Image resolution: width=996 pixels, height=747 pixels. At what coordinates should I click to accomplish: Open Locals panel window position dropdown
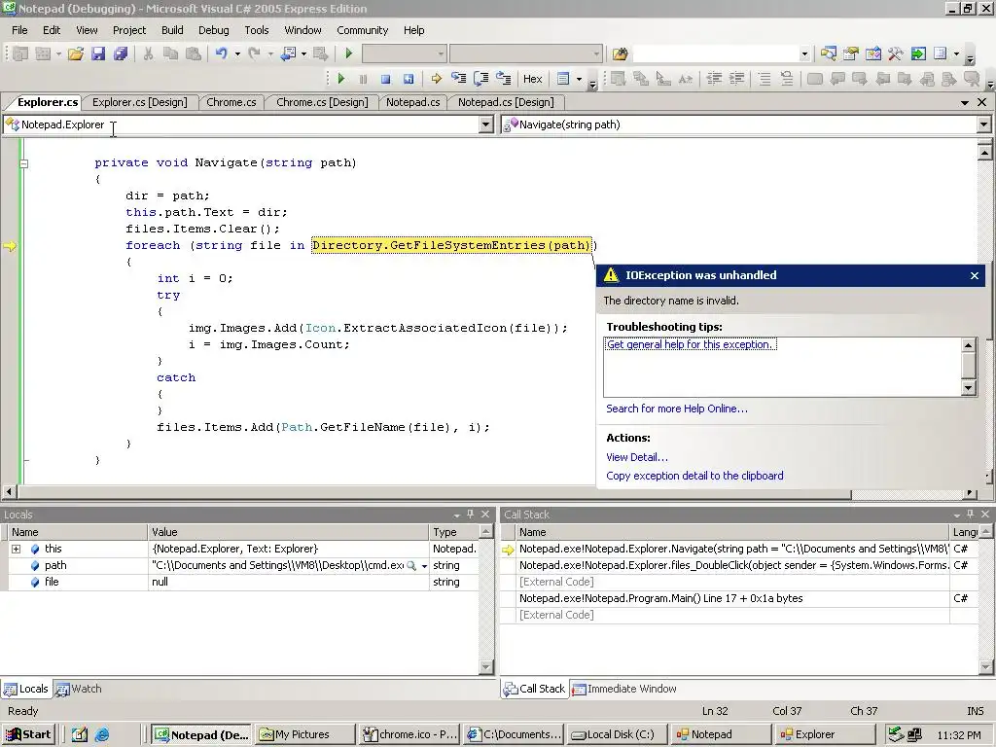click(457, 515)
